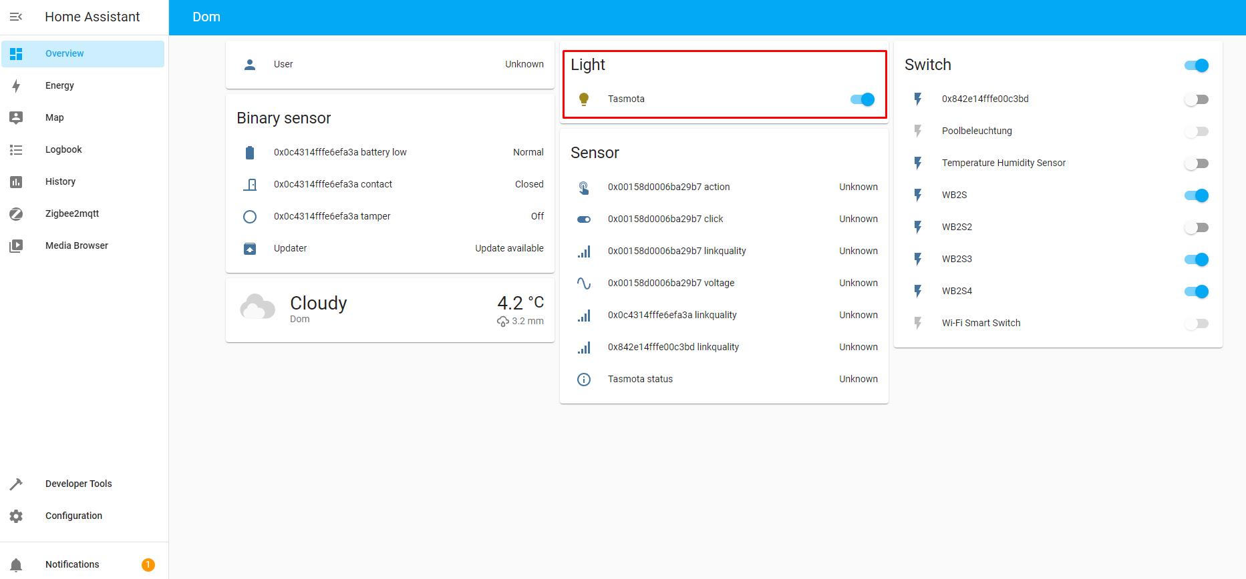The width and height of the screenshot is (1246, 579).
Task: Open Developer Tools from the sidebar
Action: (83, 484)
